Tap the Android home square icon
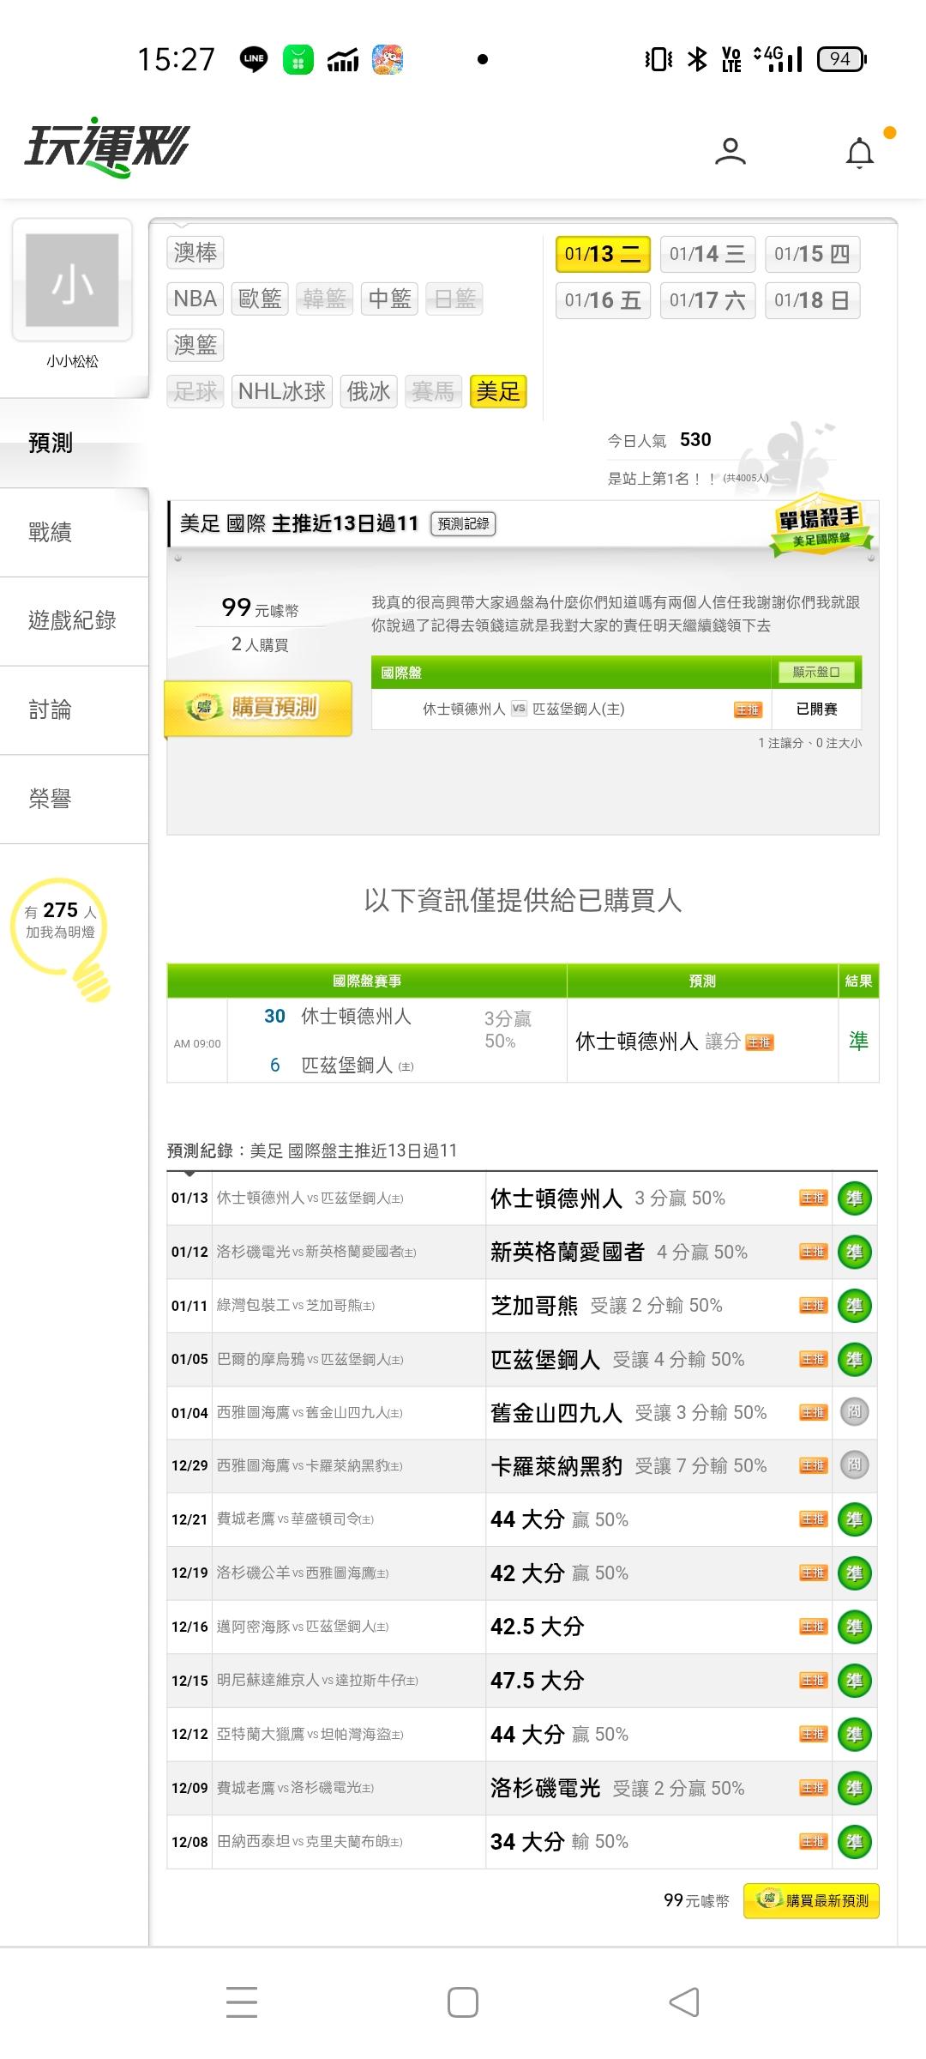 463,2002
